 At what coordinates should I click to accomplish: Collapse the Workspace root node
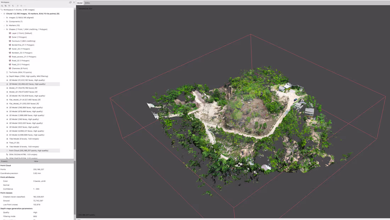coord(1,10)
